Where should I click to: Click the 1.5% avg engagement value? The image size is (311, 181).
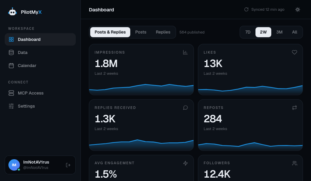106,174
